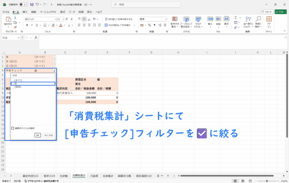Open the 貸借区分 column filter dropdown
The height and width of the screenshot is (183, 289).
coord(95,80)
